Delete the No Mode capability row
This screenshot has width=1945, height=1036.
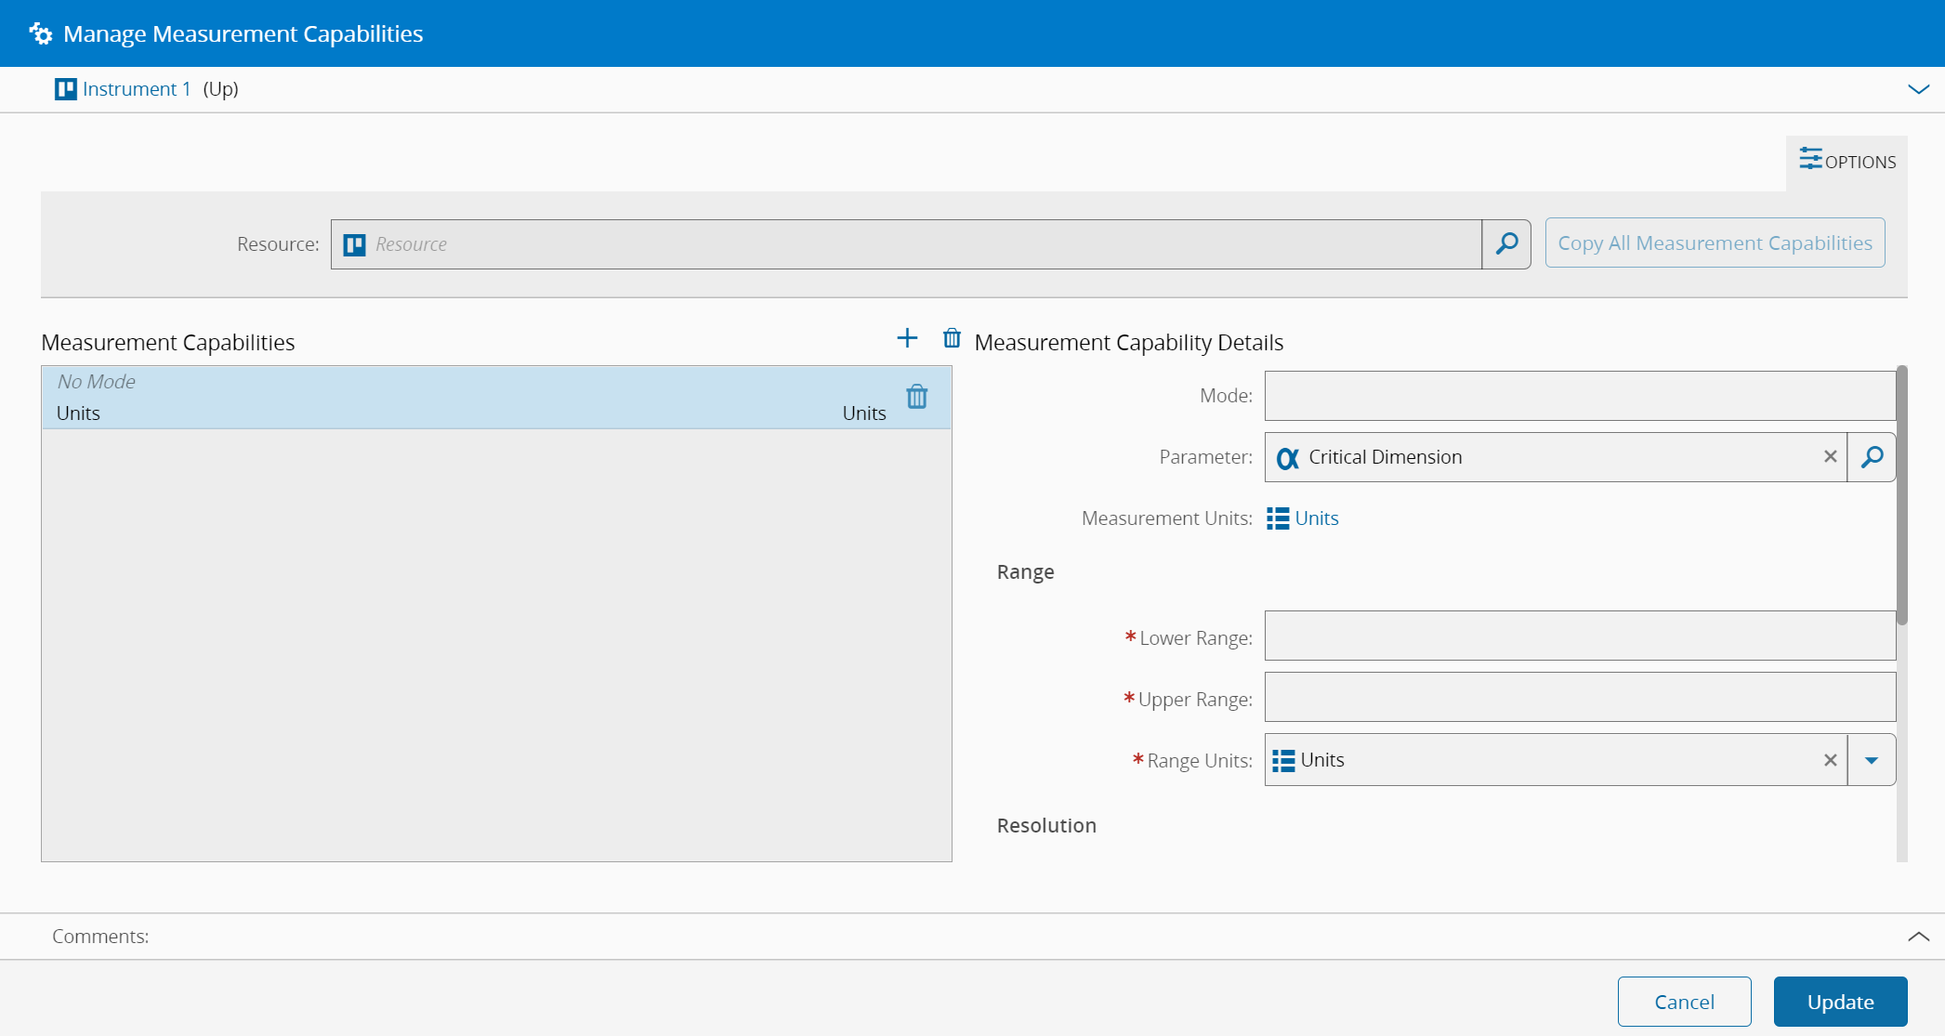click(x=917, y=397)
